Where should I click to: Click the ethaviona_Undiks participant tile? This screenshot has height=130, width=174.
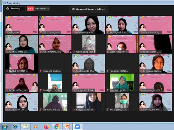[55, 63]
